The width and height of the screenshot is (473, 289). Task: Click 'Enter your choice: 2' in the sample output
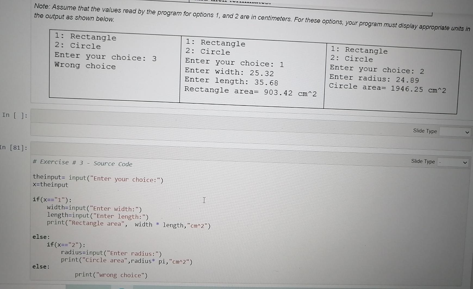click(377, 69)
